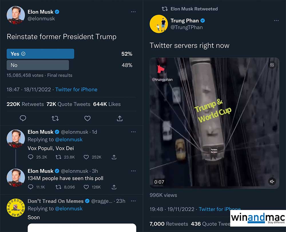Select the 'Yes' poll option bar
Viewport: 286px width, 232px height.
pos(40,54)
